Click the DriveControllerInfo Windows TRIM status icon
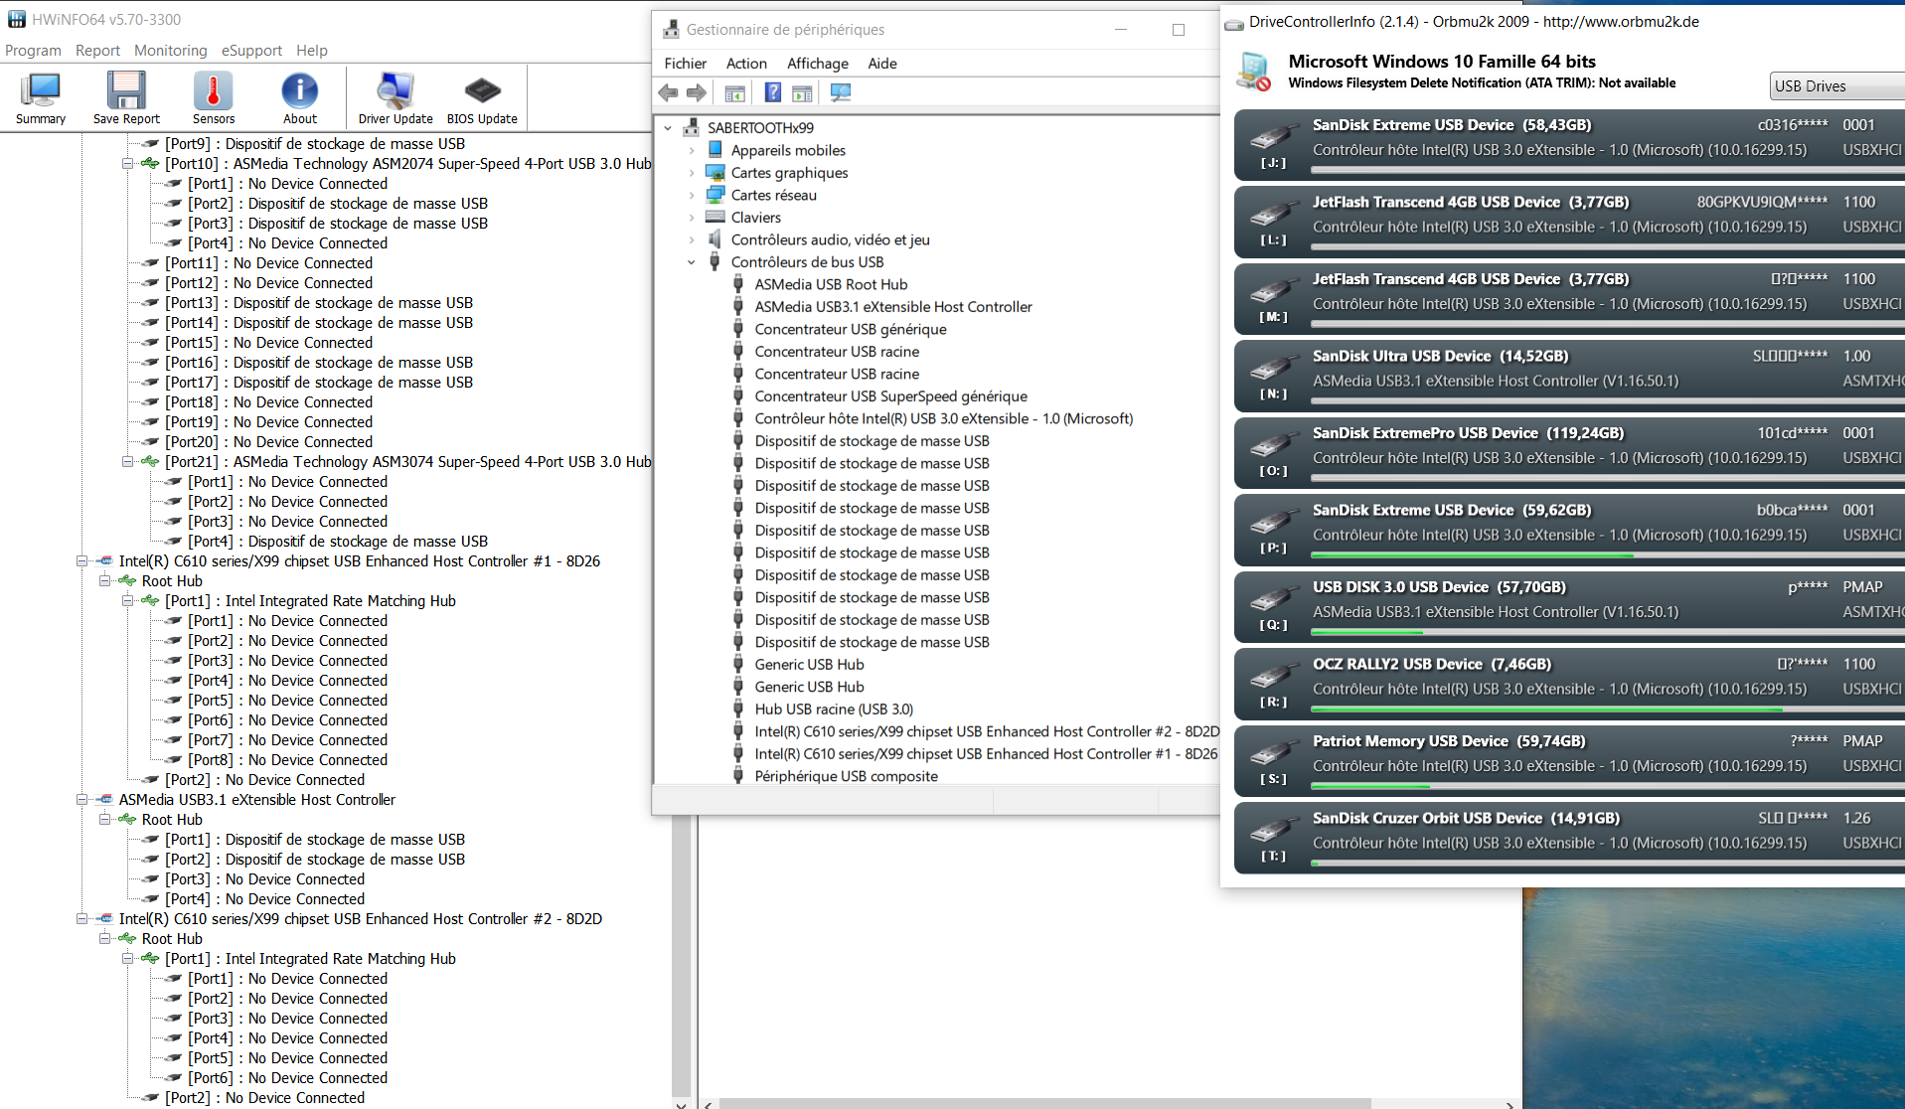 pyautogui.click(x=1254, y=72)
